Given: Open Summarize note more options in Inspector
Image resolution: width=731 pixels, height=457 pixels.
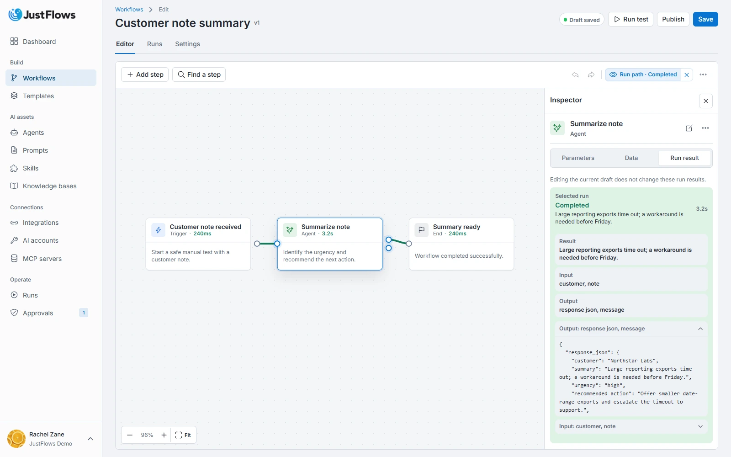Looking at the screenshot, I should [705, 128].
